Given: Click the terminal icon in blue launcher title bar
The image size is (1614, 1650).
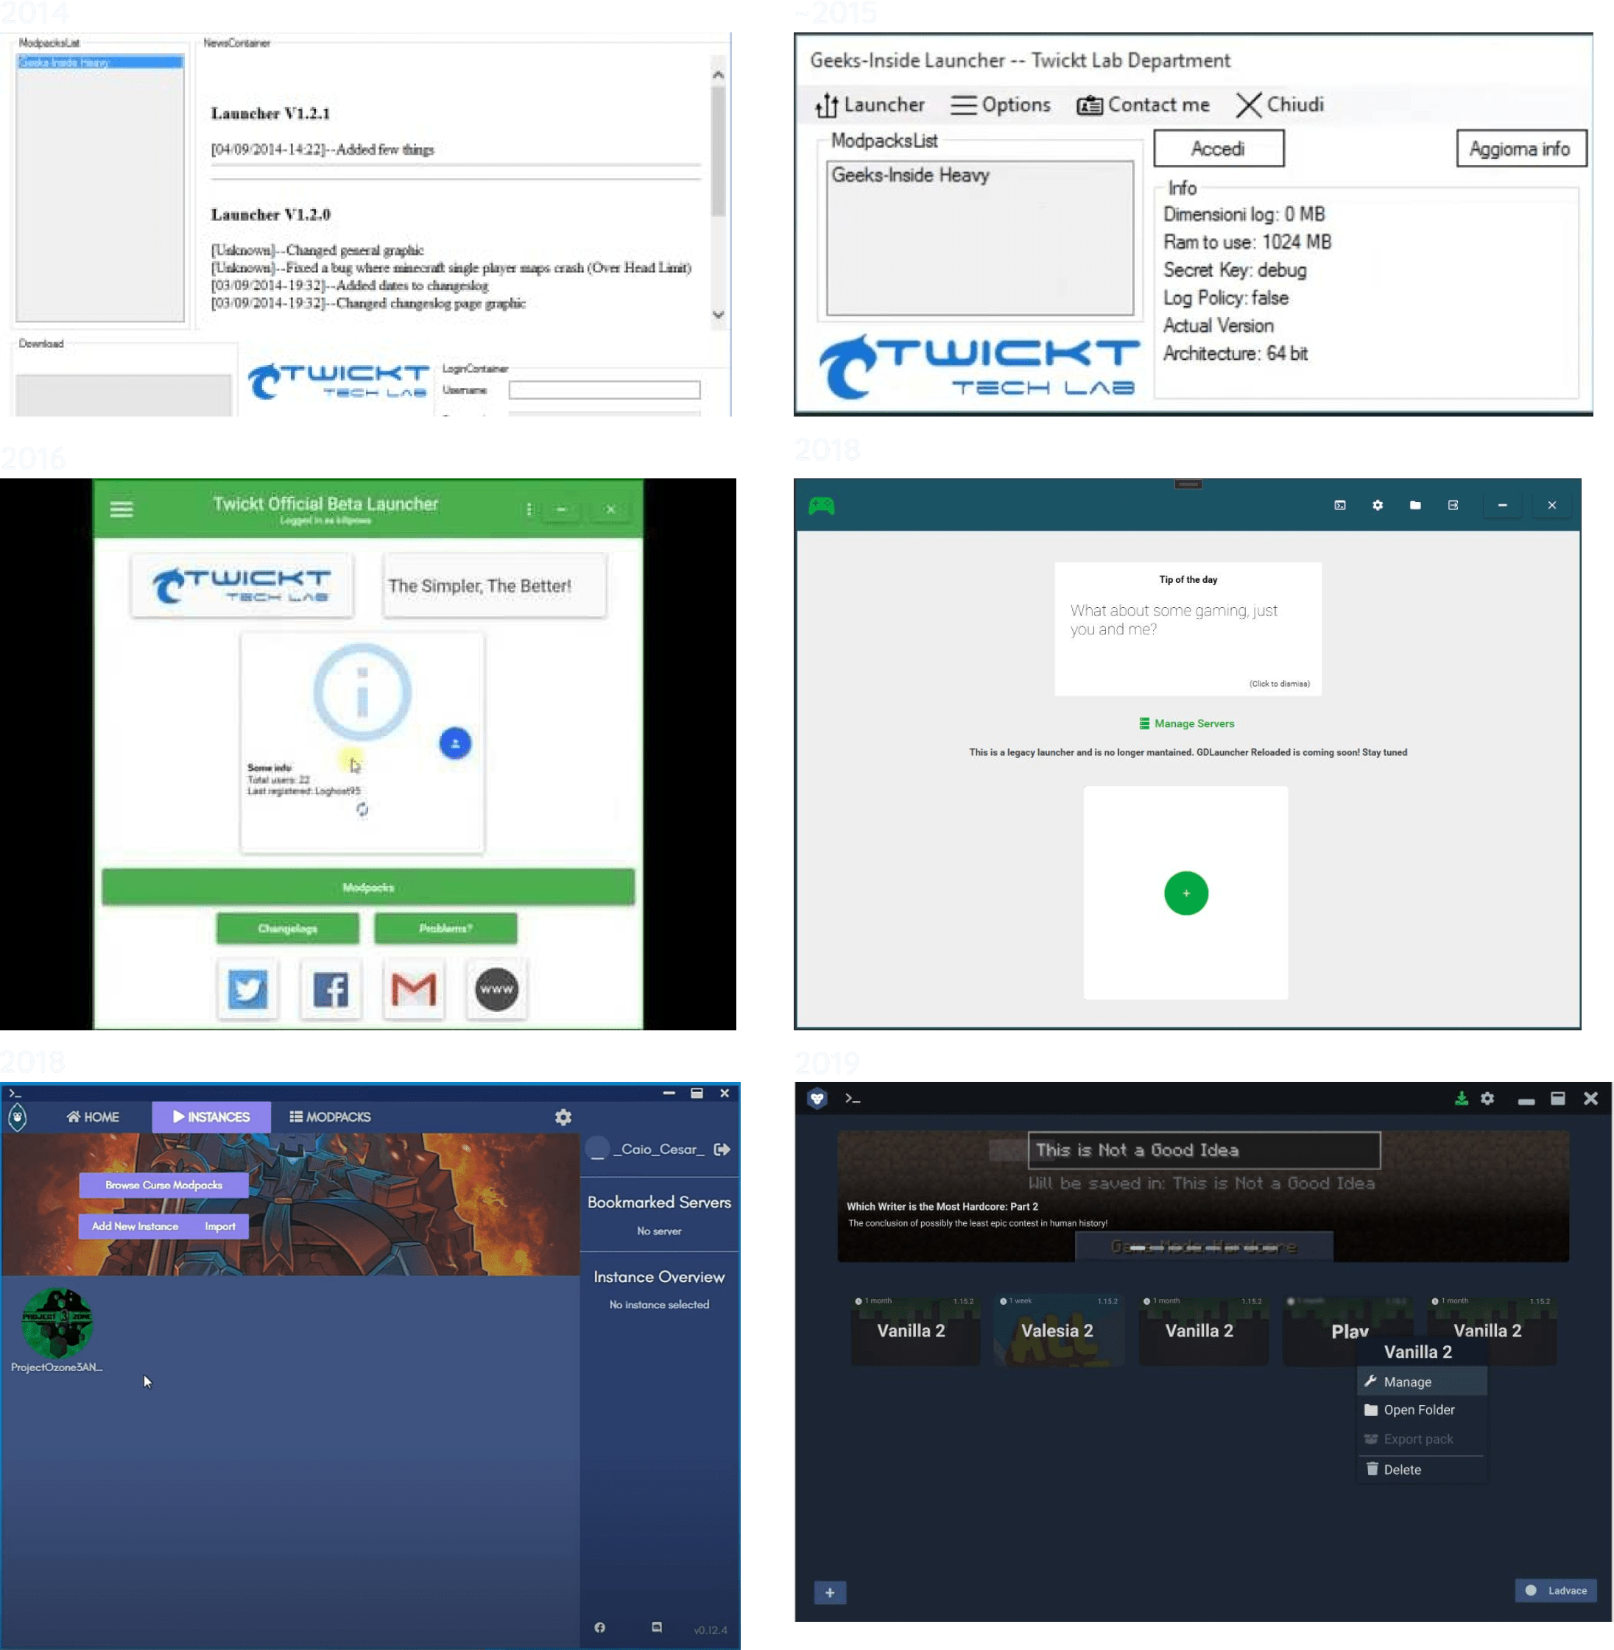Looking at the screenshot, I should [15, 1092].
